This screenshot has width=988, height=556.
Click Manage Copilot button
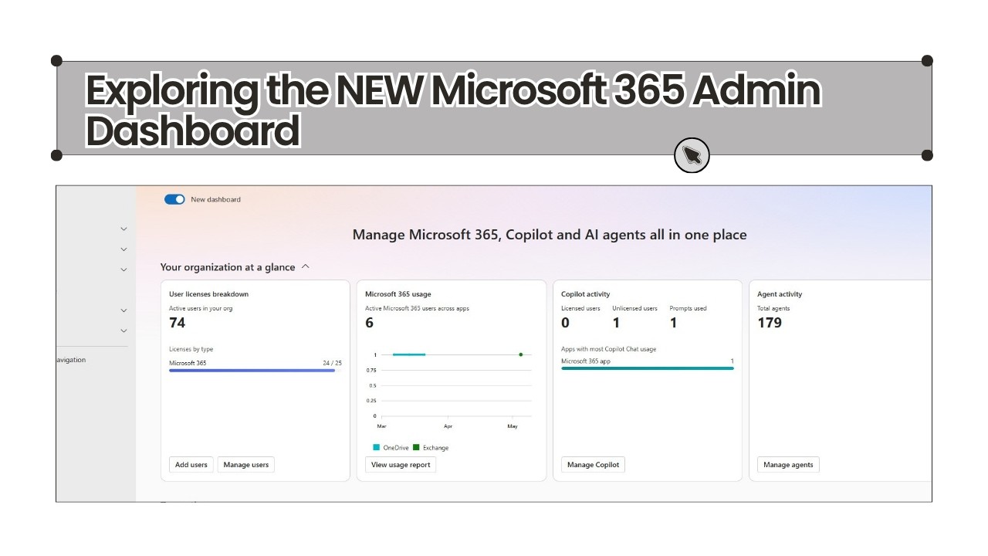point(593,464)
